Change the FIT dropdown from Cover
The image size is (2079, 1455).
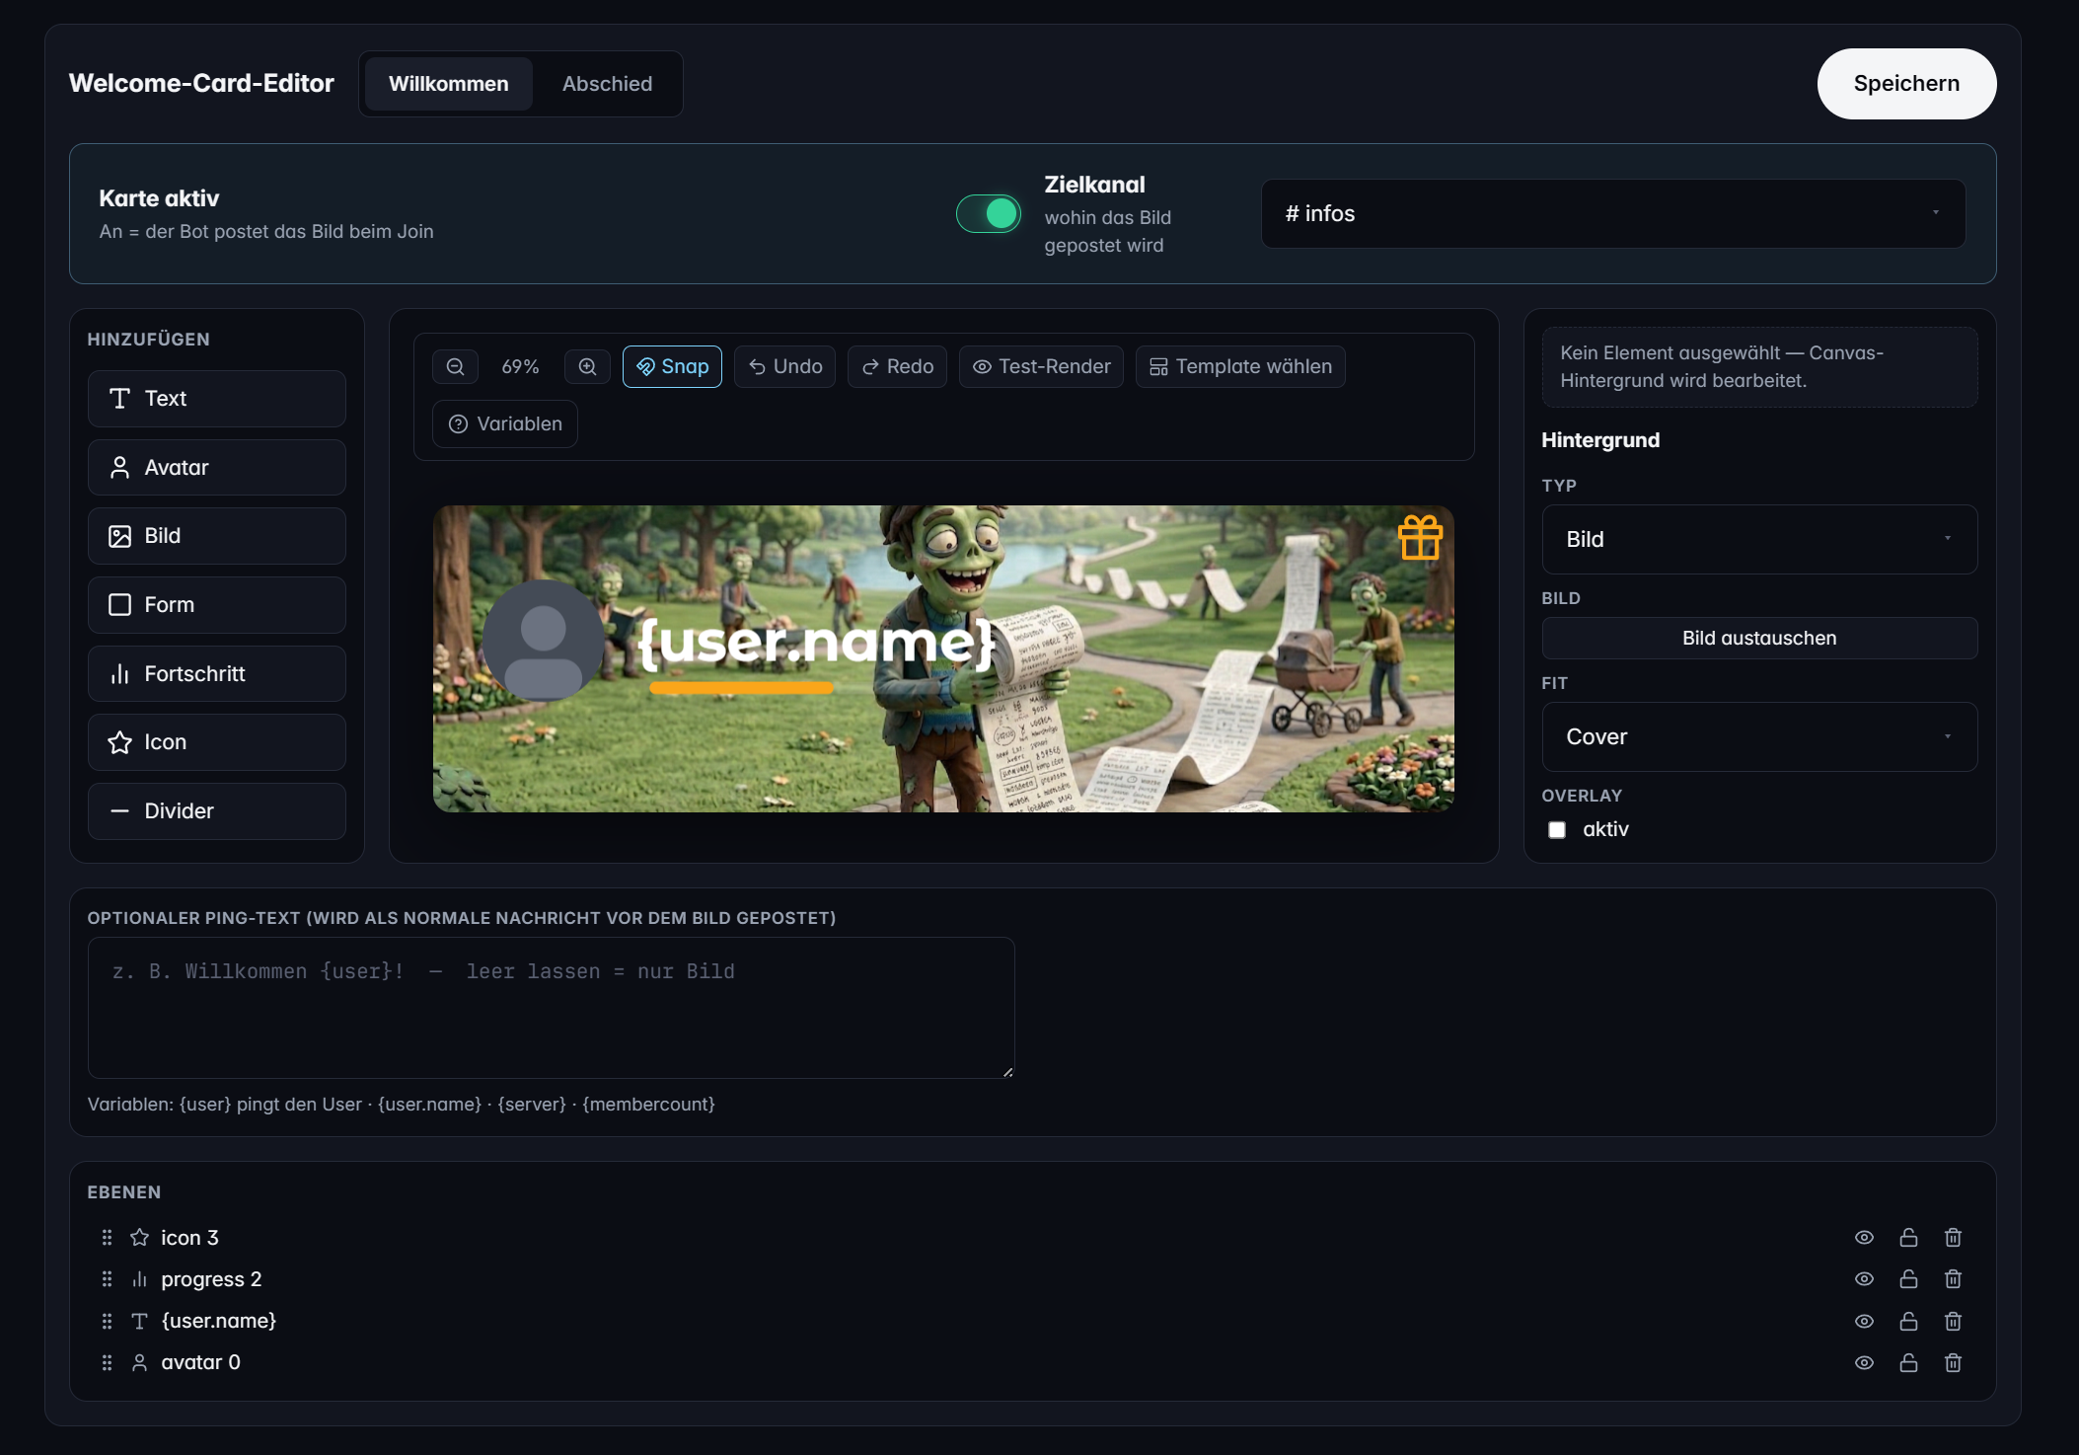pos(1758,736)
